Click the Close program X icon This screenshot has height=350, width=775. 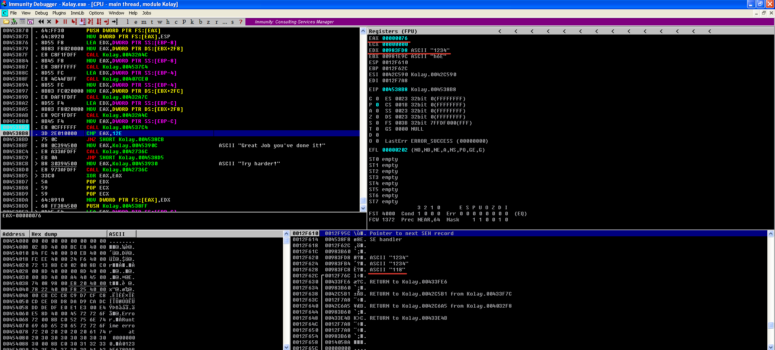tap(49, 22)
